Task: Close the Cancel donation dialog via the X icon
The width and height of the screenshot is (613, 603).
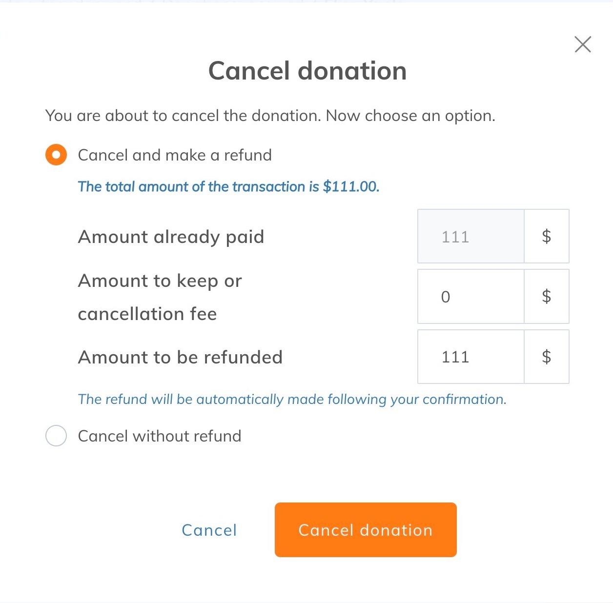Action: click(x=582, y=44)
